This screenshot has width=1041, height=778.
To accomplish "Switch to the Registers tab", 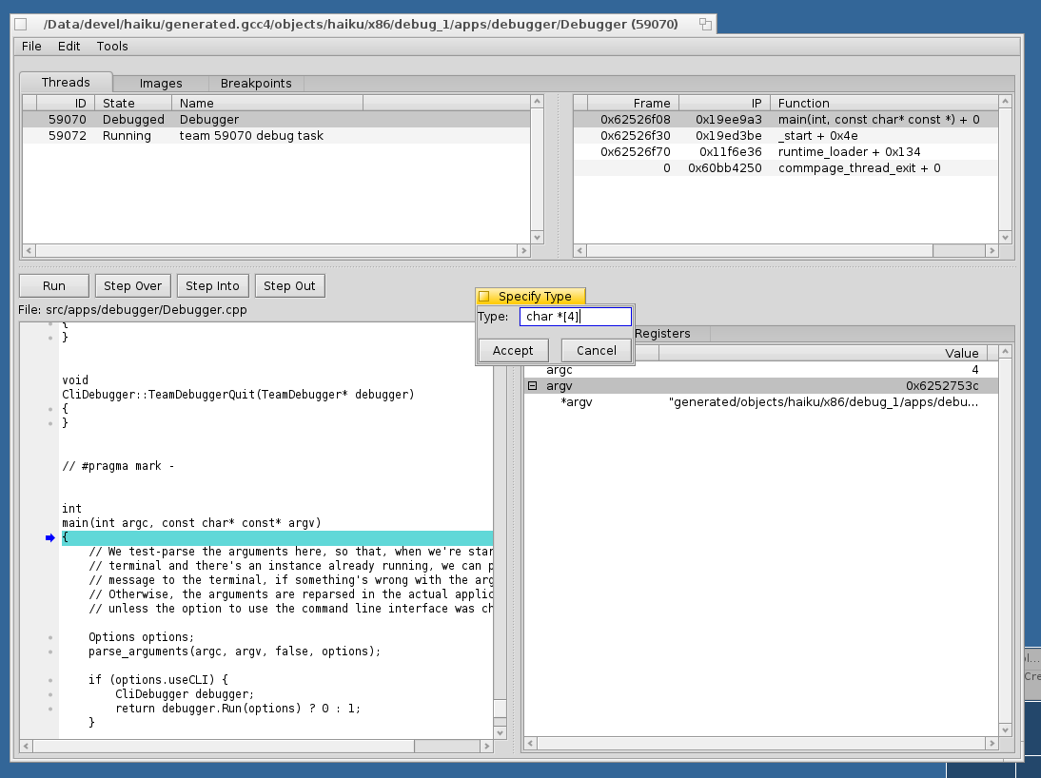I will point(662,334).
